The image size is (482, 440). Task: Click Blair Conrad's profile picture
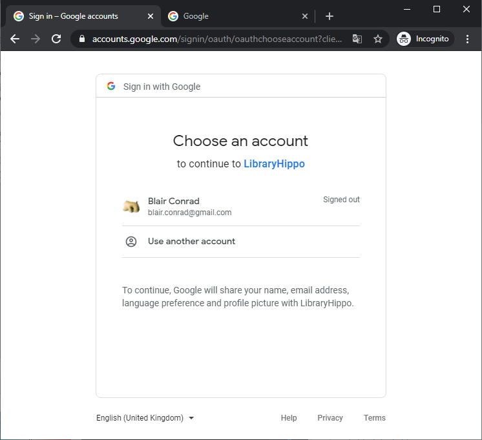pos(131,206)
